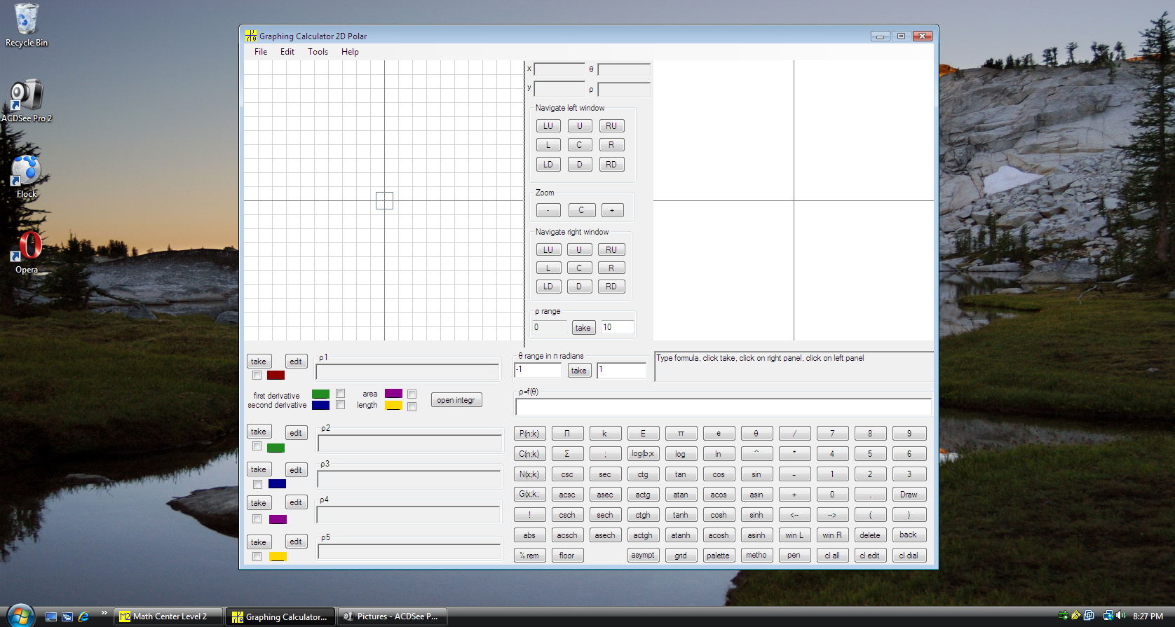
Task: Enable the ρ1 graph checkbox
Action: coord(257,375)
